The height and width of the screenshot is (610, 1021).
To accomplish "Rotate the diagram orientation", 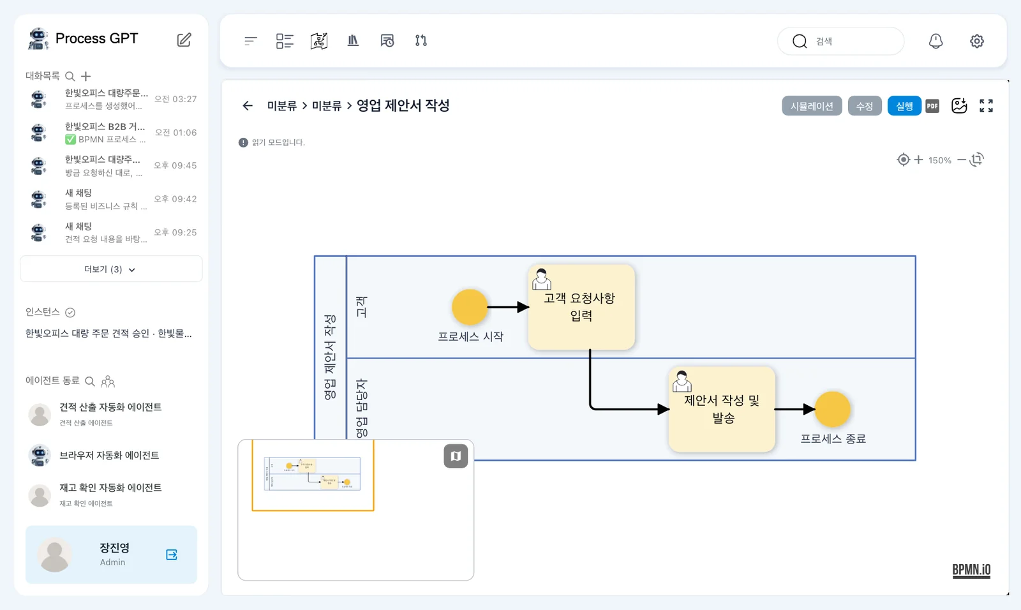I will pos(976,160).
